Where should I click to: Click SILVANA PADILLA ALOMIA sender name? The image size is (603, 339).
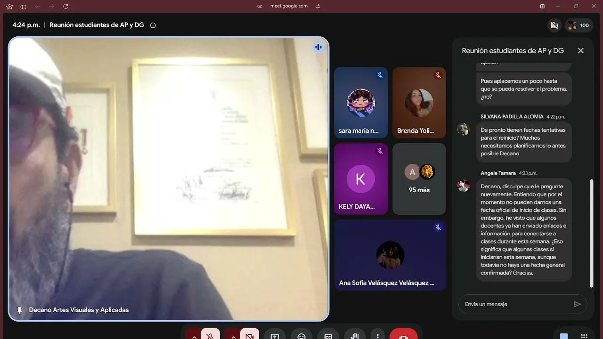click(x=512, y=116)
